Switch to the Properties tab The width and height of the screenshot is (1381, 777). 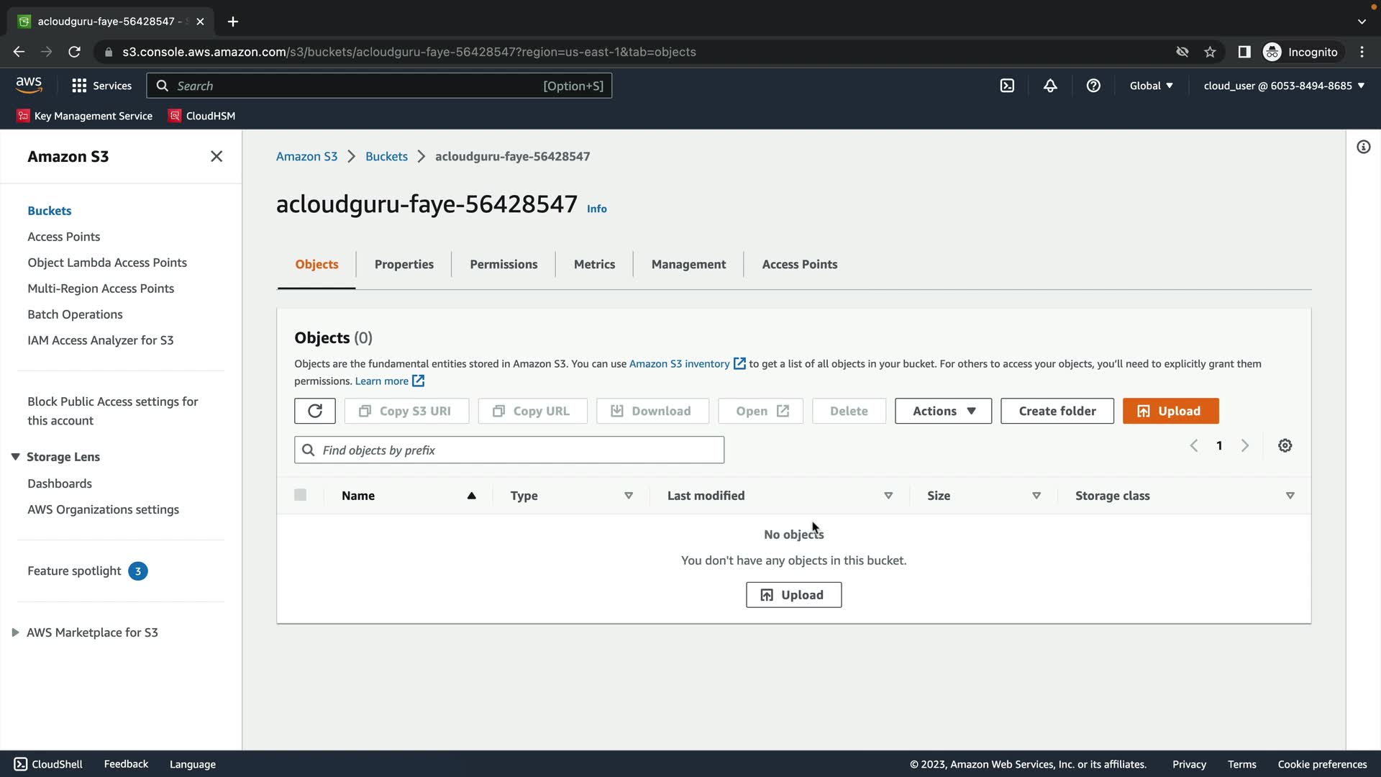[x=404, y=264]
